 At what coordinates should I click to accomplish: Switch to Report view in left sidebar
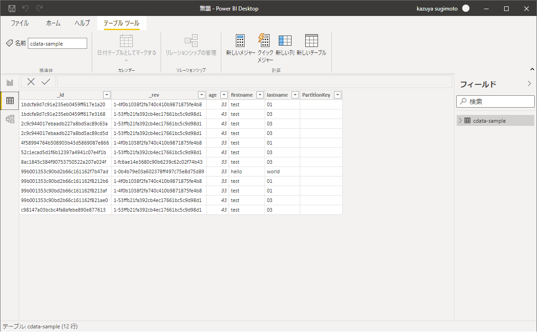pos(10,83)
